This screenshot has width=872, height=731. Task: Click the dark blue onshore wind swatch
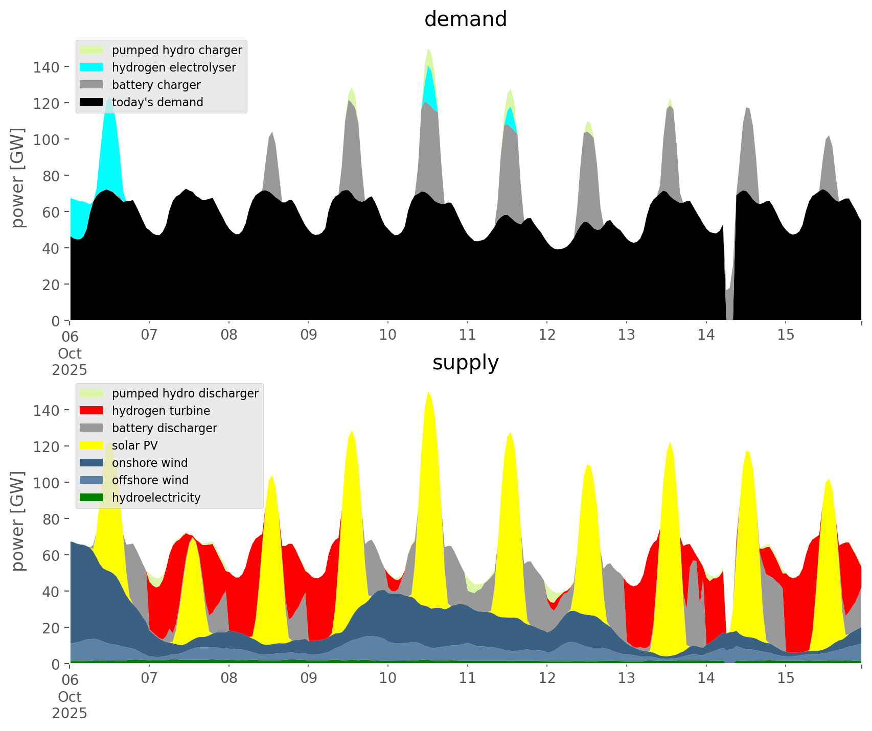point(91,463)
